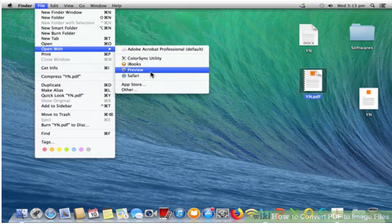The width and height of the screenshot is (392, 224).
Task: Choose iBooks from Open With list
Action: click(x=134, y=64)
